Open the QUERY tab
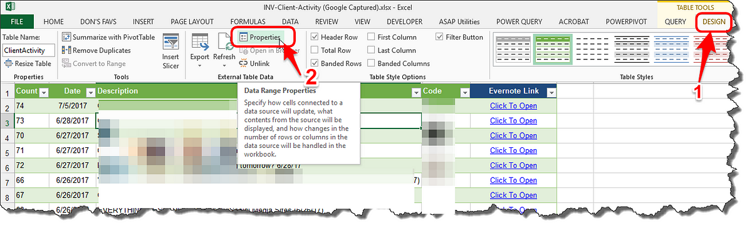Image resolution: width=752 pixels, height=230 pixels. (x=676, y=21)
